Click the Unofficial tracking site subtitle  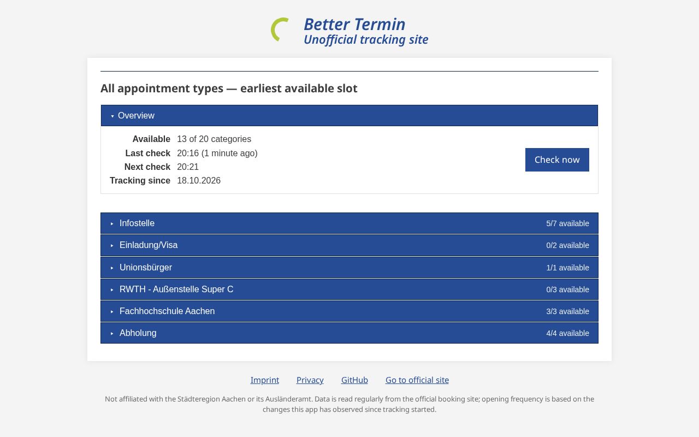click(x=366, y=40)
